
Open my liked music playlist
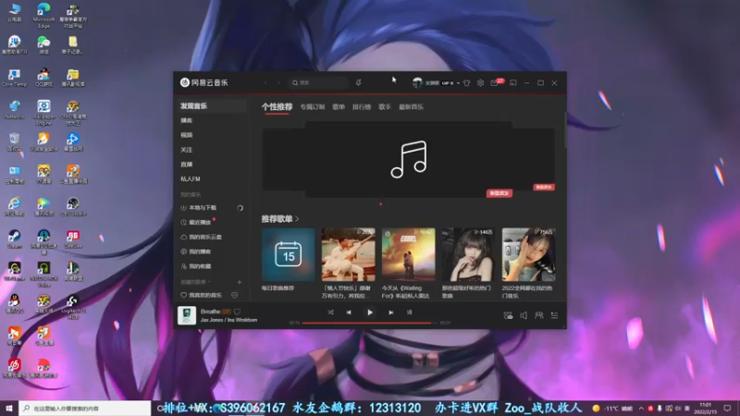pos(203,295)
